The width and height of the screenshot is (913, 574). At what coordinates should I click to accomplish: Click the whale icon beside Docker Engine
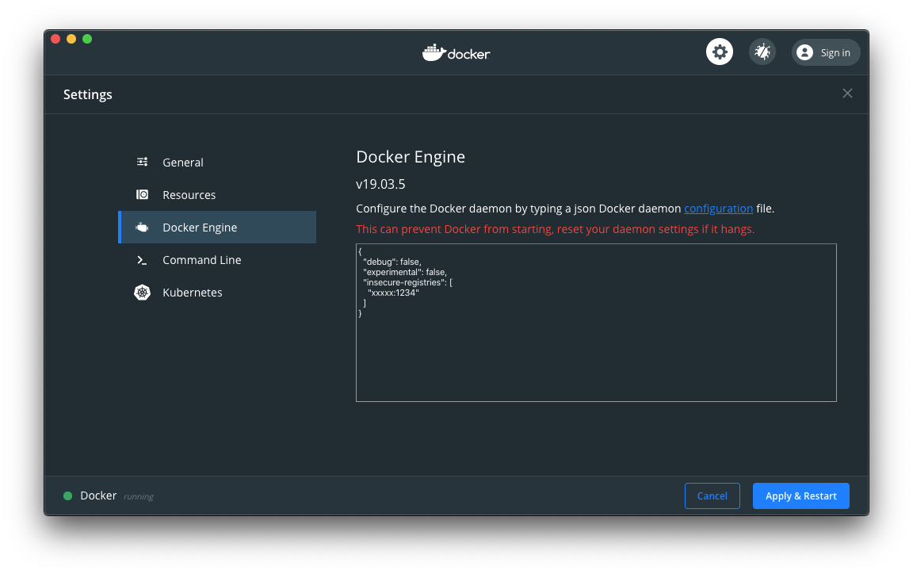pyautogui.click(x=143, y=228)
